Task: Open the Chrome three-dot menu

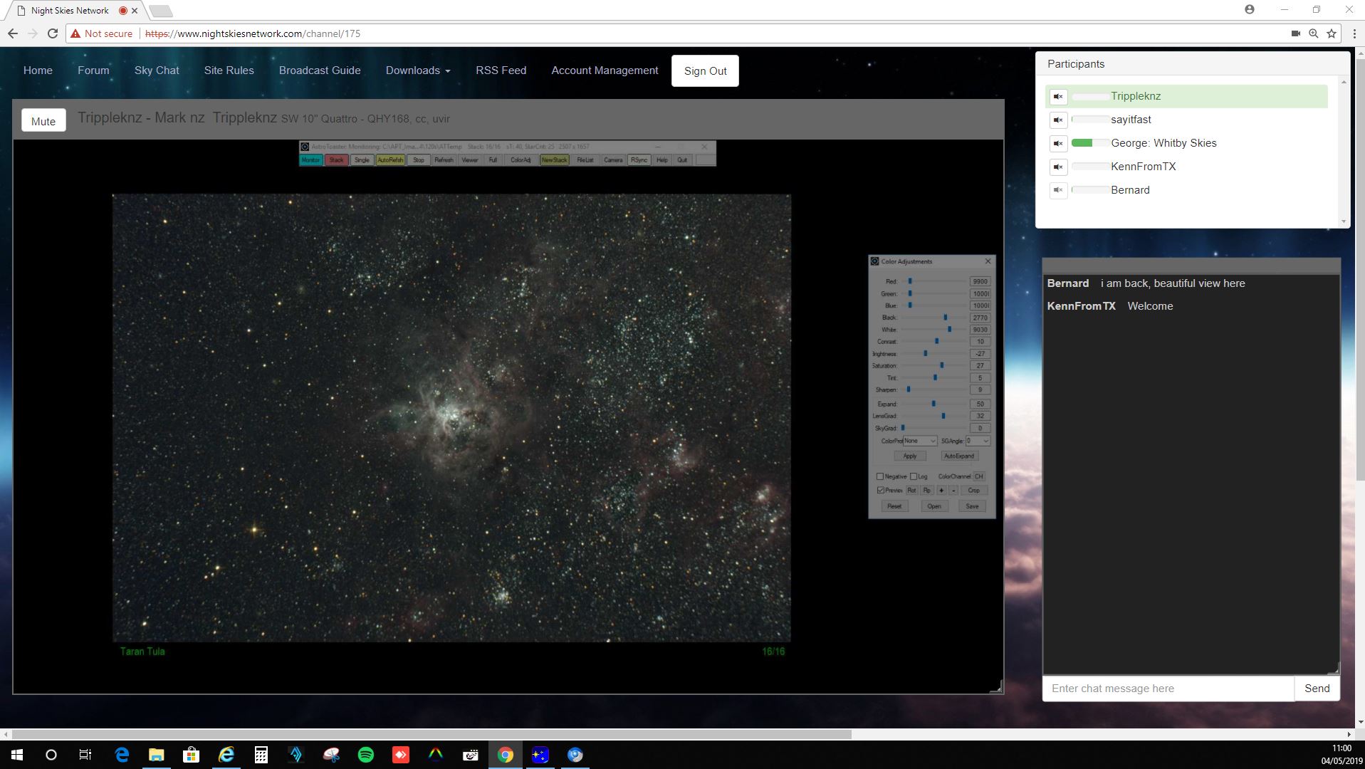Action: 1354,33
